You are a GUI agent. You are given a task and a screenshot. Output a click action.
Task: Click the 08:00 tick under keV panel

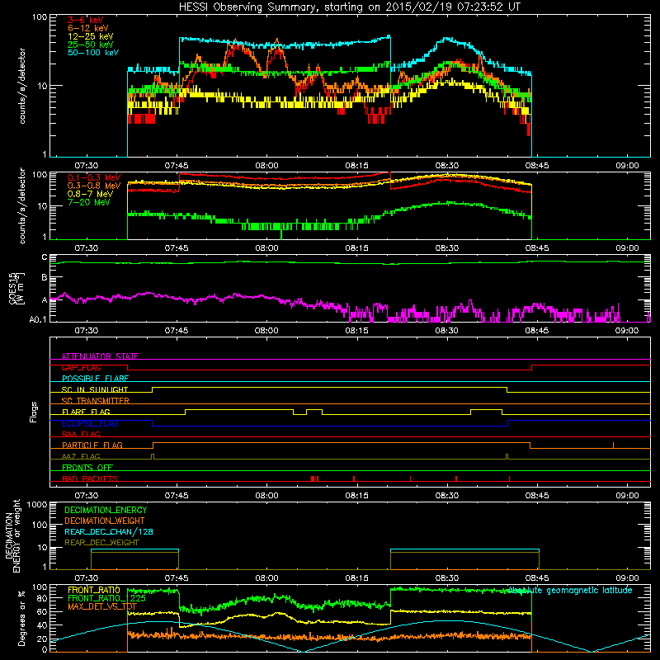pos(266,166)
